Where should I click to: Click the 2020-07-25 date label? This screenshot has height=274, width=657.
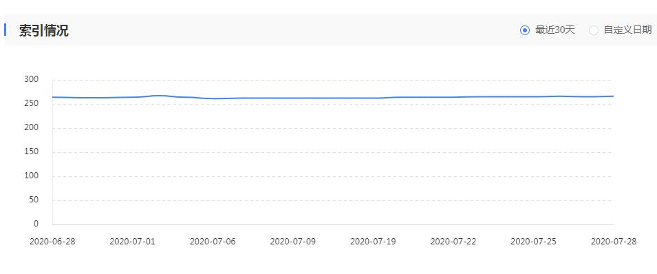pos(533,242)
